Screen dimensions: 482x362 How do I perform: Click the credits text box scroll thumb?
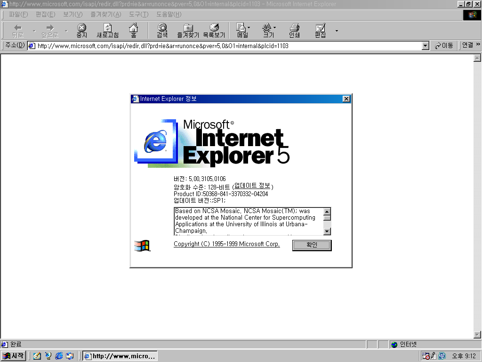(x=327, y=218)
